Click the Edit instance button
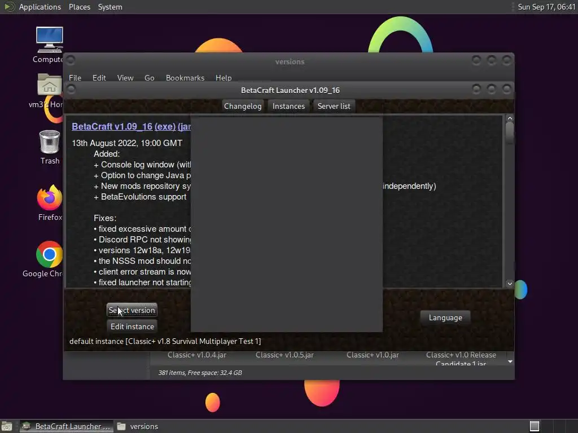Viewport: 578px width, 433px height. pyautogui.click(x=132, y=326)
